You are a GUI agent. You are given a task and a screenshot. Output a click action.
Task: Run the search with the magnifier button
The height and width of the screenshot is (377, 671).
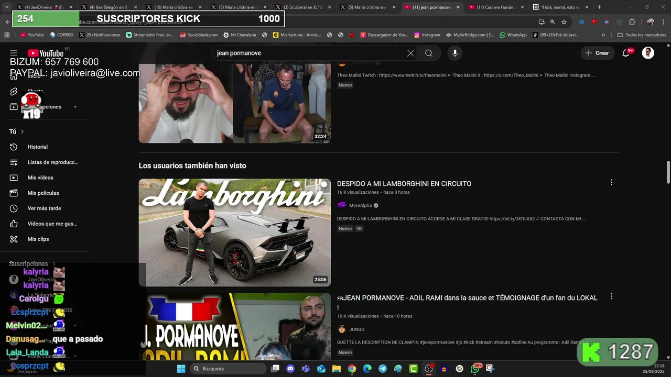click(429, 53)
